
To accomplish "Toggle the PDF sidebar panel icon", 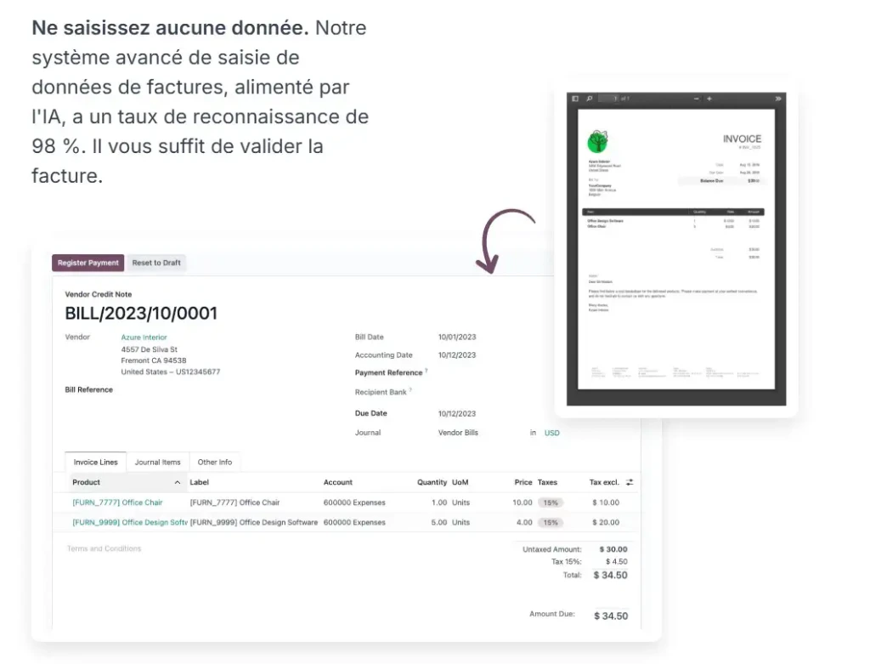I will [575, 98].
